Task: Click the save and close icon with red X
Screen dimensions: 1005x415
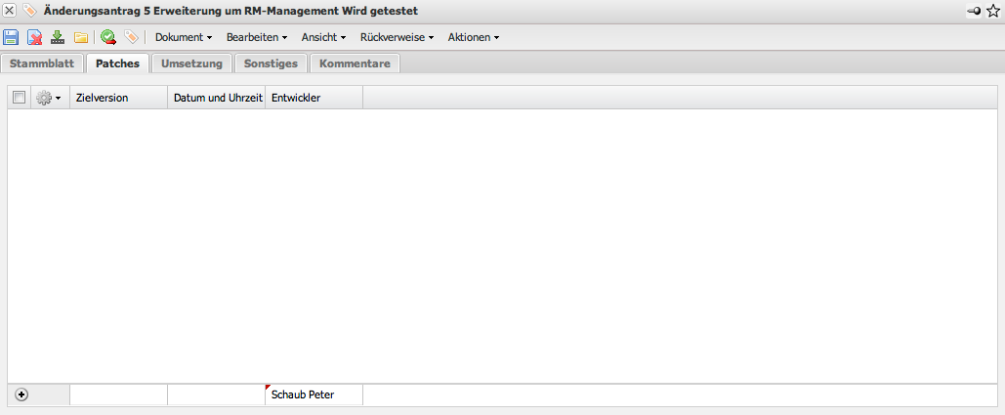Action: pyautogui.click(x=34, y=37)
